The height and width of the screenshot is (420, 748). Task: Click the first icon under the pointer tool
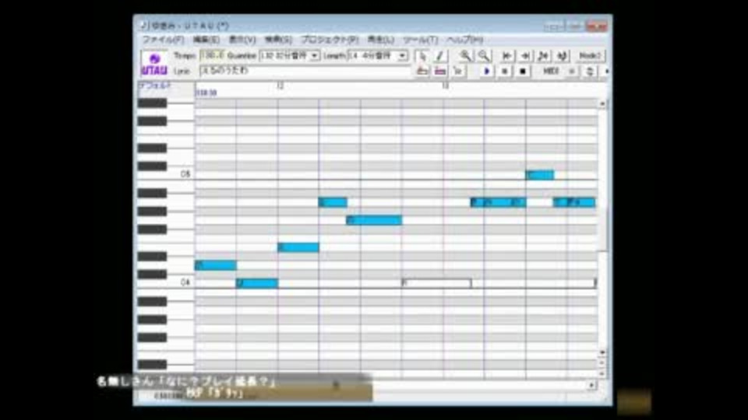(422, 71)
